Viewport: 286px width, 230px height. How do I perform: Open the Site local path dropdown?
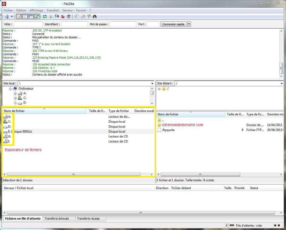[x=152, y=83]
